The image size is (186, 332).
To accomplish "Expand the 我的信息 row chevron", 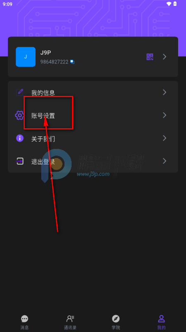I will tap(165, 92).
